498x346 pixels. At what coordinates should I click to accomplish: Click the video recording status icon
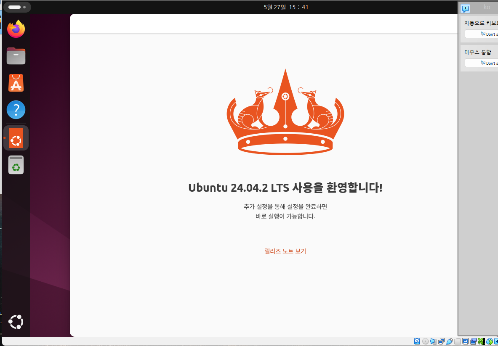pos(473,341)
